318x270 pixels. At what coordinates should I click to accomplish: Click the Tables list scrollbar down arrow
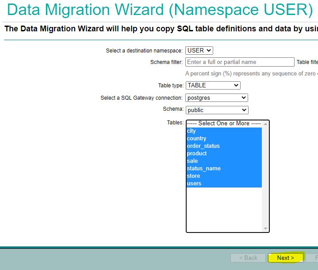click(x=265, y=229)
